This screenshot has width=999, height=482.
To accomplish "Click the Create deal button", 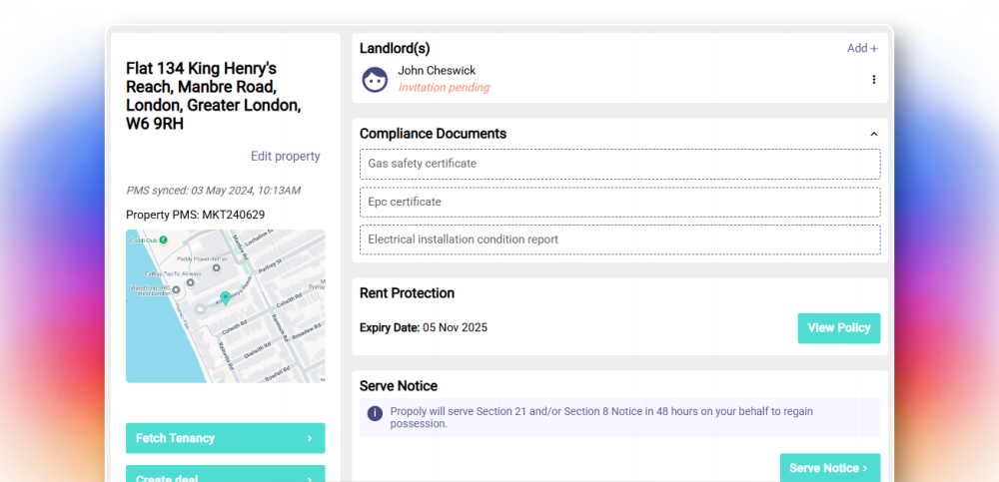I will pyautogui.click(x=225, y=475).
